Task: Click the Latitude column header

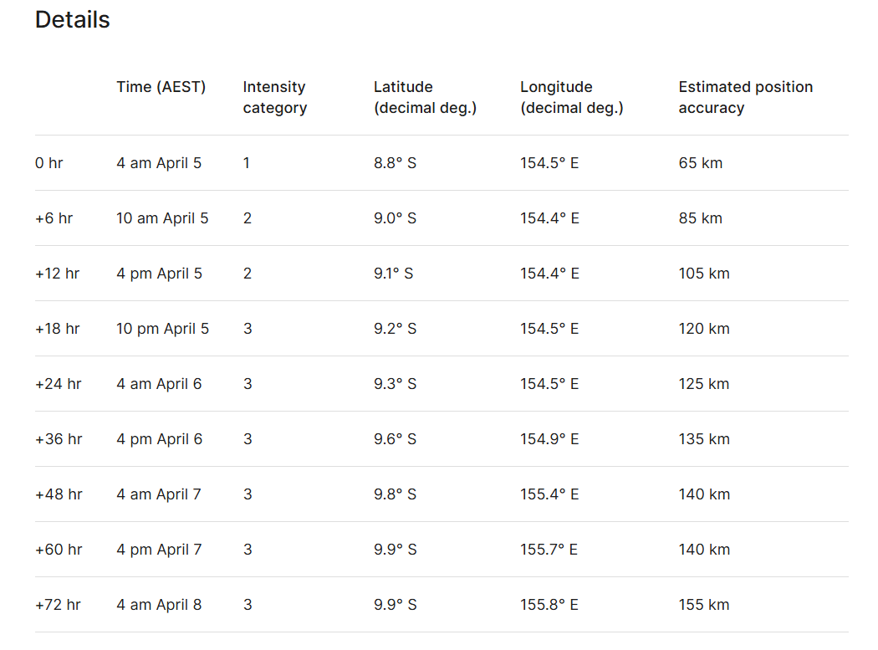Action: [425, 97]
